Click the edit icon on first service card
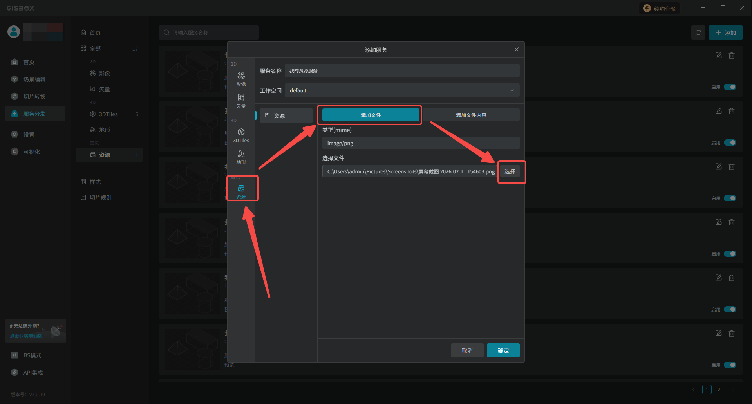This screenshot has width=752, height=404. [718, 56]
